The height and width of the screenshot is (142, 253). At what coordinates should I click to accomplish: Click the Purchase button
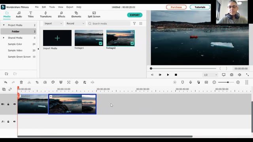coord(176,7)
